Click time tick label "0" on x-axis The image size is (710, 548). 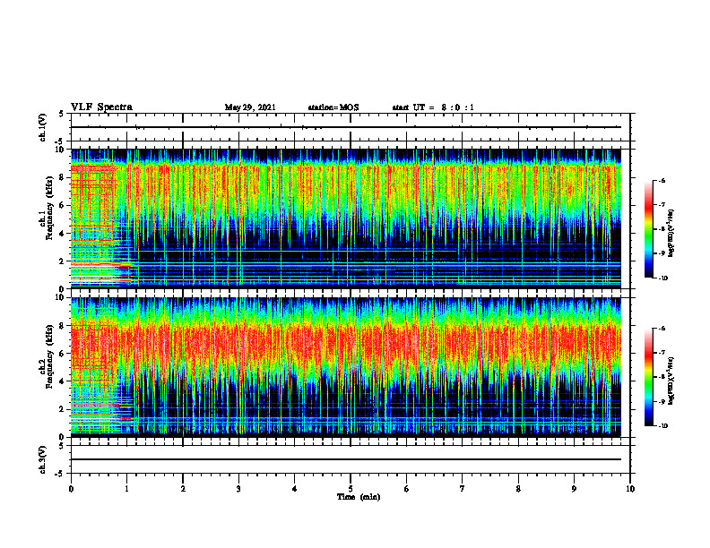71,489
